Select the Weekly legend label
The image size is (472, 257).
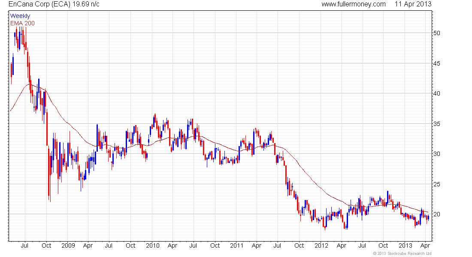pyautogui.click(x=20, y=16)
